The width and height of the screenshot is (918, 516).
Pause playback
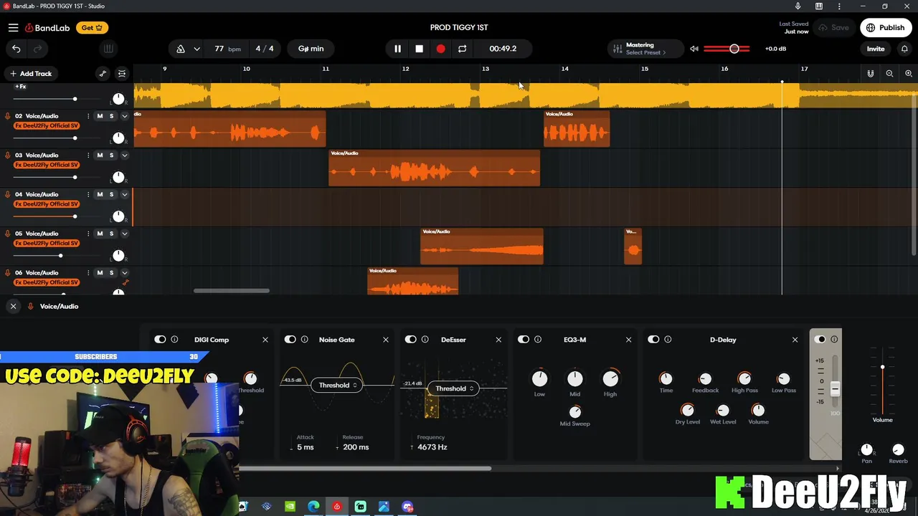[x=397, y=49]
